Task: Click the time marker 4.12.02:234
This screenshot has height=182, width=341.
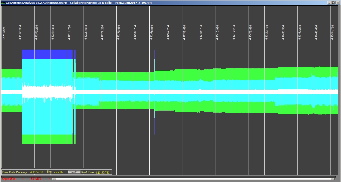Action: click(37, 32)
